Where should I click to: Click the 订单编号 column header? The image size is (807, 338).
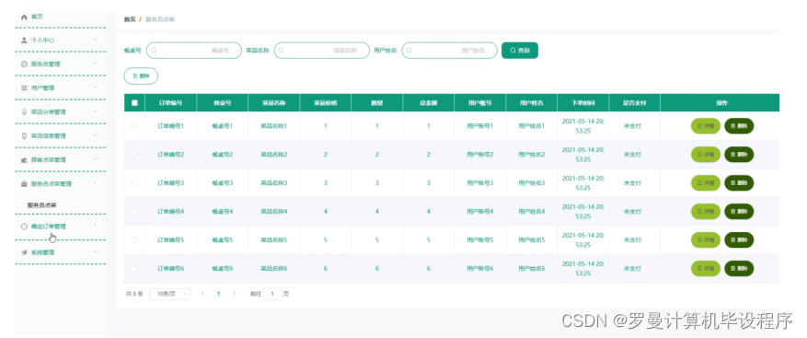click(170, 102)
